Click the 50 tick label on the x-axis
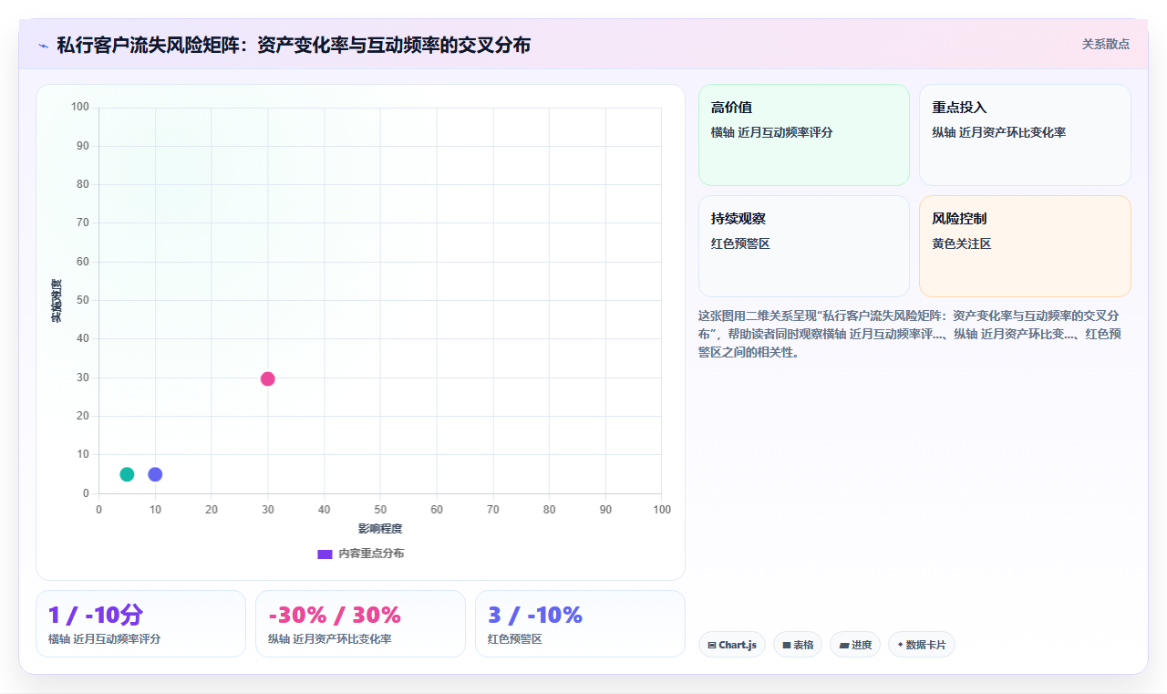Image resolution: width=1167 pixels, height=694 pixels. point(380,509)
